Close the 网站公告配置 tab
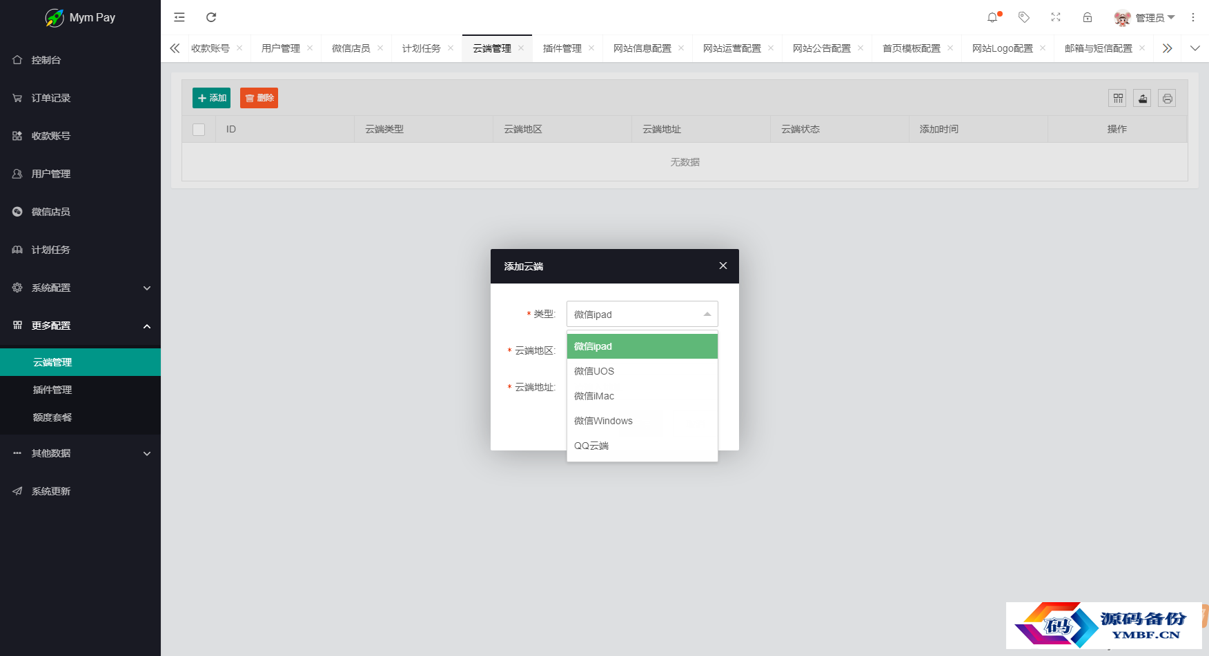1209x656 pixels. [861, 48]
